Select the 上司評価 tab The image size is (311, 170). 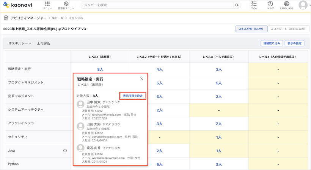pyautogui.click(x=44, y=43)
